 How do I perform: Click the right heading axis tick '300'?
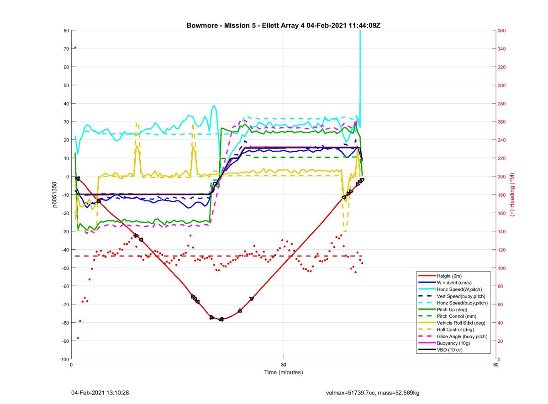coord(501,85)
